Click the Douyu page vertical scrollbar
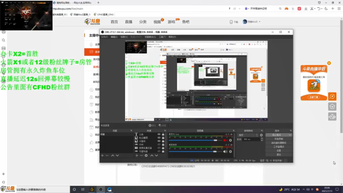Screen dimensions: 343x193 pyautogui.click(x=341, y=76)
